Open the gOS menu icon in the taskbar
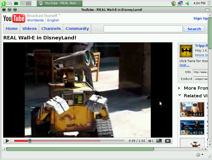Viewport: 212px width, 160px height. [x=6, y=3]
